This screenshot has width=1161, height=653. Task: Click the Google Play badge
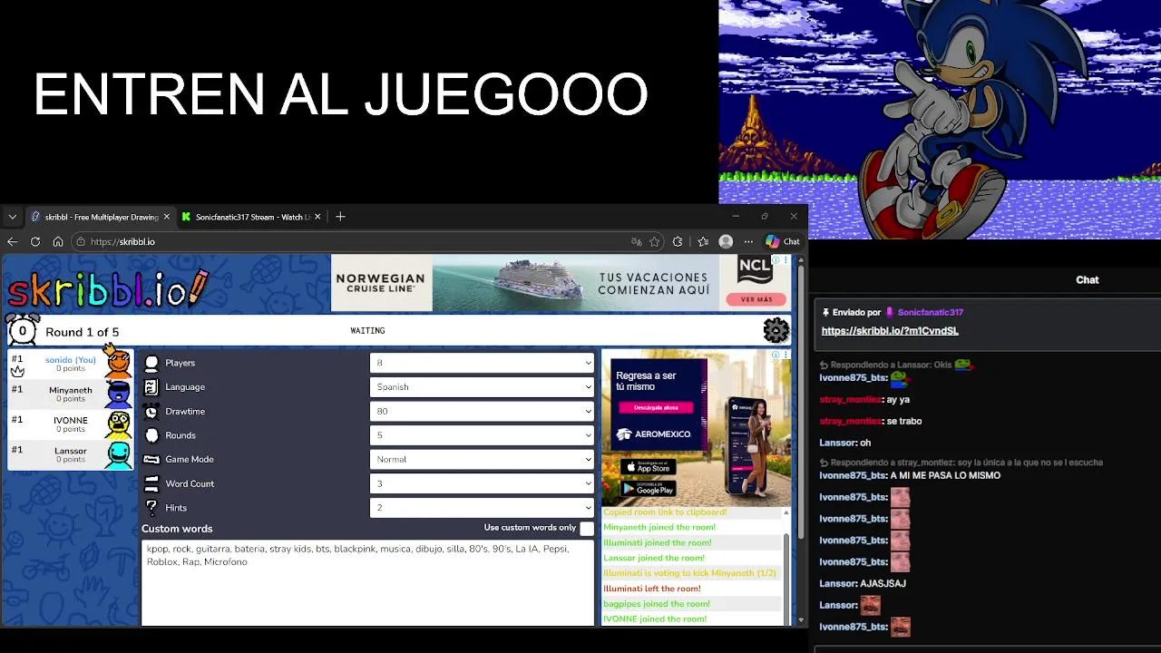point(648,489)
